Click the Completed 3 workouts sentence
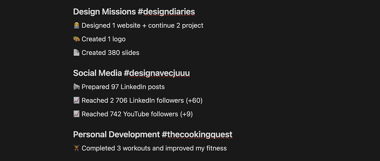 tap(154, 148)
